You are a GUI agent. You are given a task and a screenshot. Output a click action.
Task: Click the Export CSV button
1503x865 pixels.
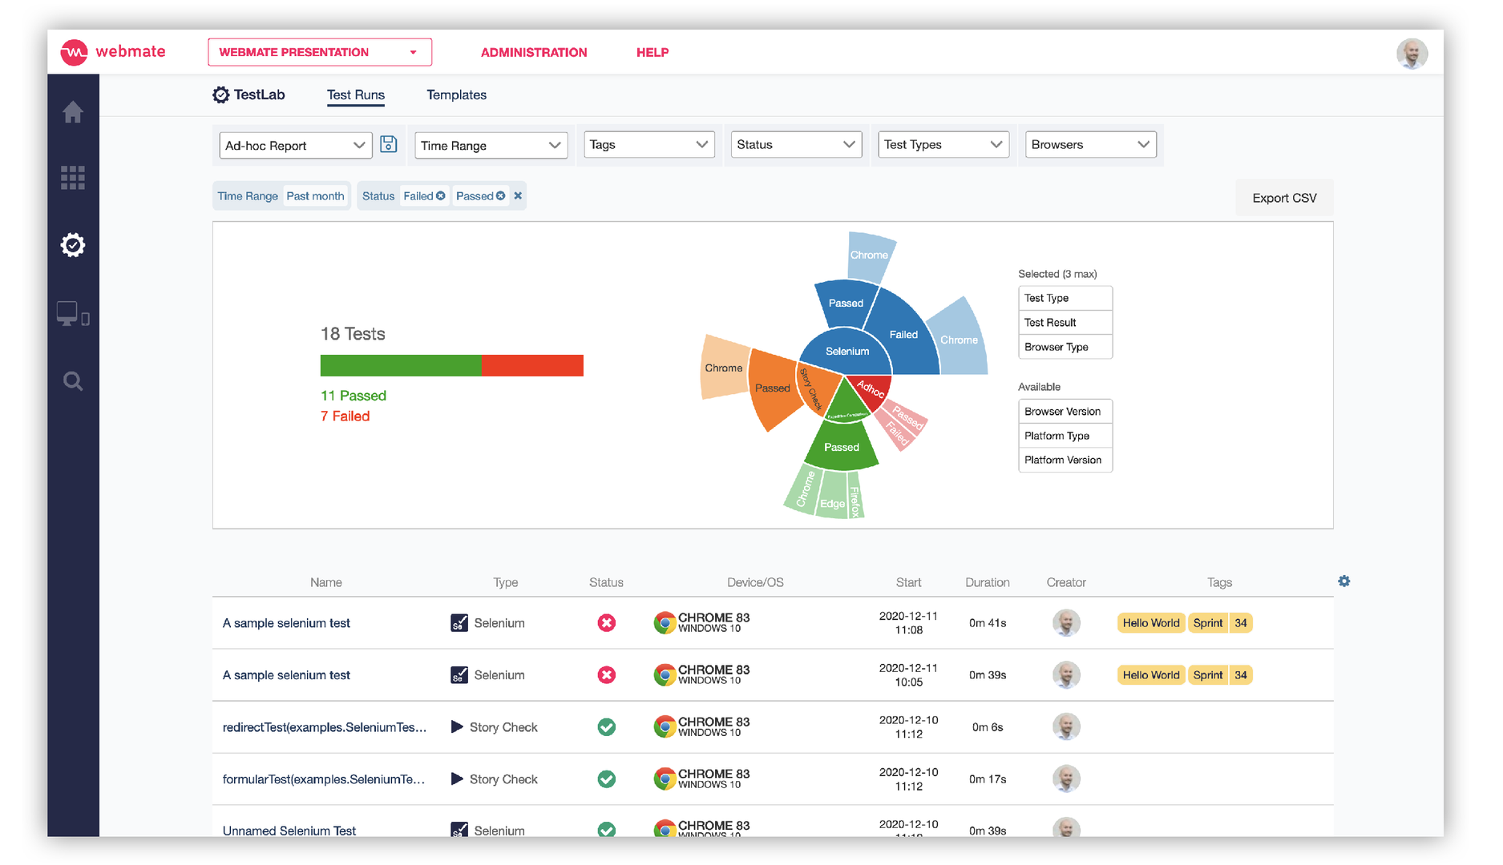pyautogui.click(x=1284, y=198)
